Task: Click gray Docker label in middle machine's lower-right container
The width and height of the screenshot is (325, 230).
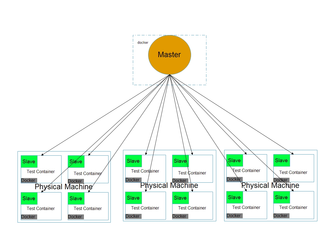Action: [x=180, y=216]
